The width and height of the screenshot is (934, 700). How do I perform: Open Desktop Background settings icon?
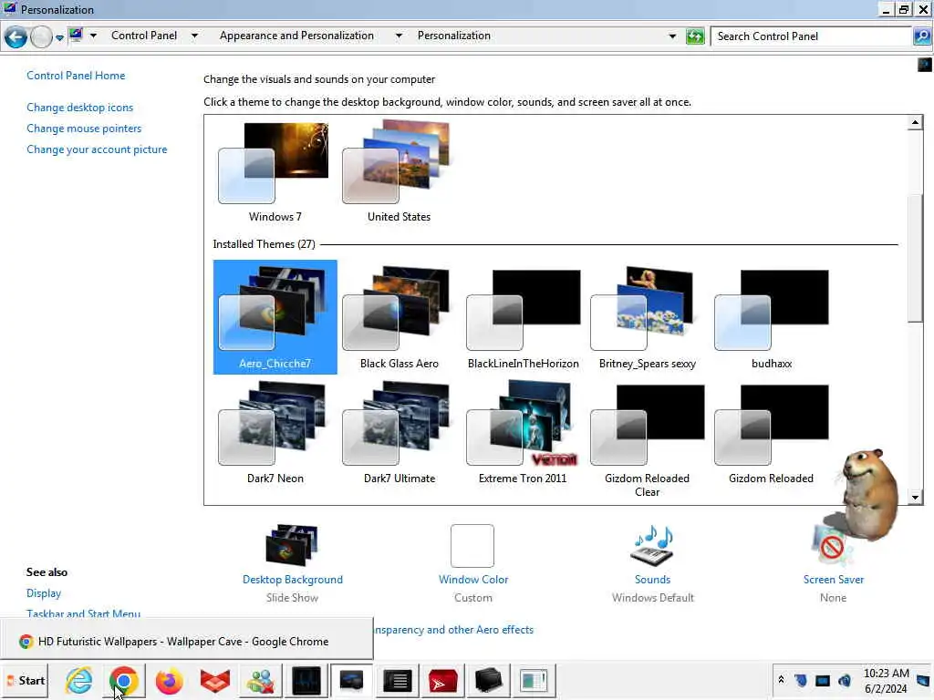point(292,545)
